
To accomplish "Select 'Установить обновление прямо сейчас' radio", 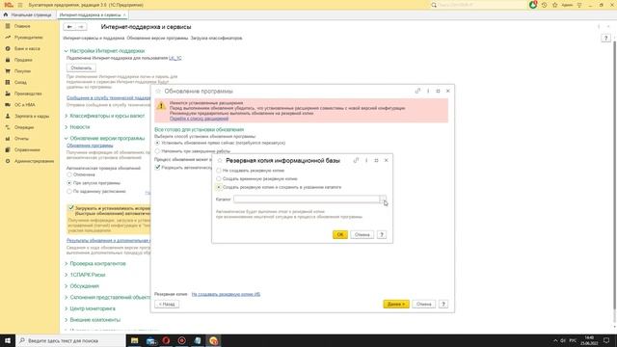I will coord(157,143).
